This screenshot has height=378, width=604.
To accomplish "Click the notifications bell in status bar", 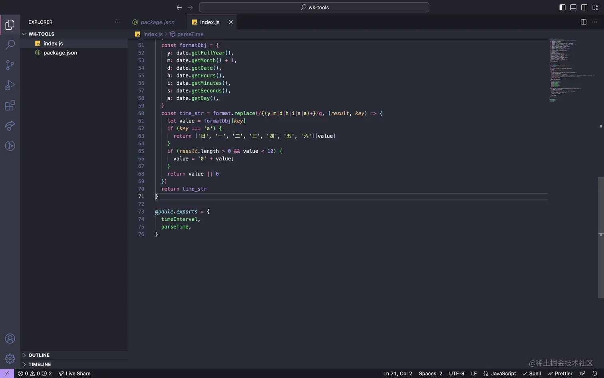I will click(x=594, y=373).
